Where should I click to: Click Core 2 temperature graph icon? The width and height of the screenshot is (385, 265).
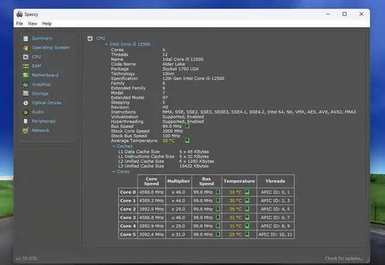click(x=247, y=209)
